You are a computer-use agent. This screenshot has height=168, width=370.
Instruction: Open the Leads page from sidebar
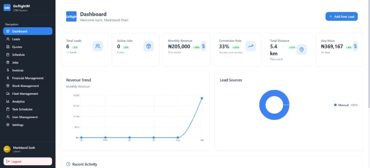click(16, 39)
